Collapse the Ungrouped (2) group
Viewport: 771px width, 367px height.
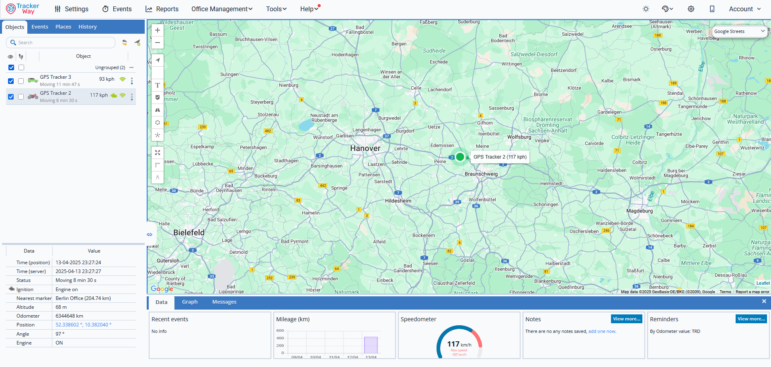[x=131, y=67]
